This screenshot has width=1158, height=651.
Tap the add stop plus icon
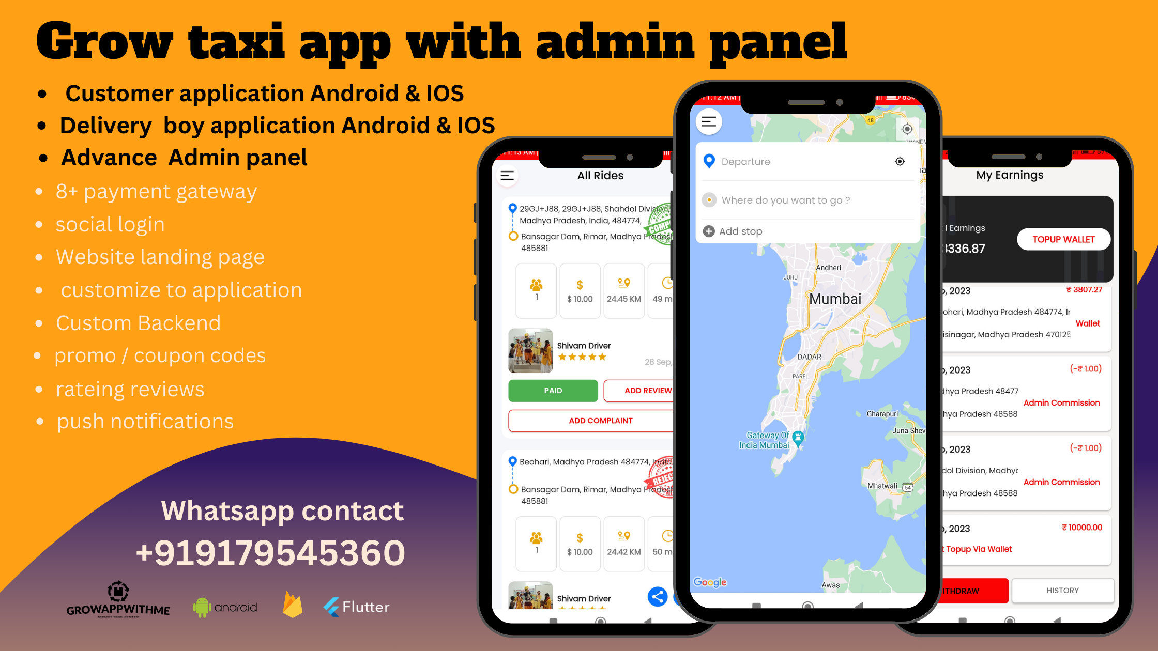pyautogui.click(x=709, y=230)
